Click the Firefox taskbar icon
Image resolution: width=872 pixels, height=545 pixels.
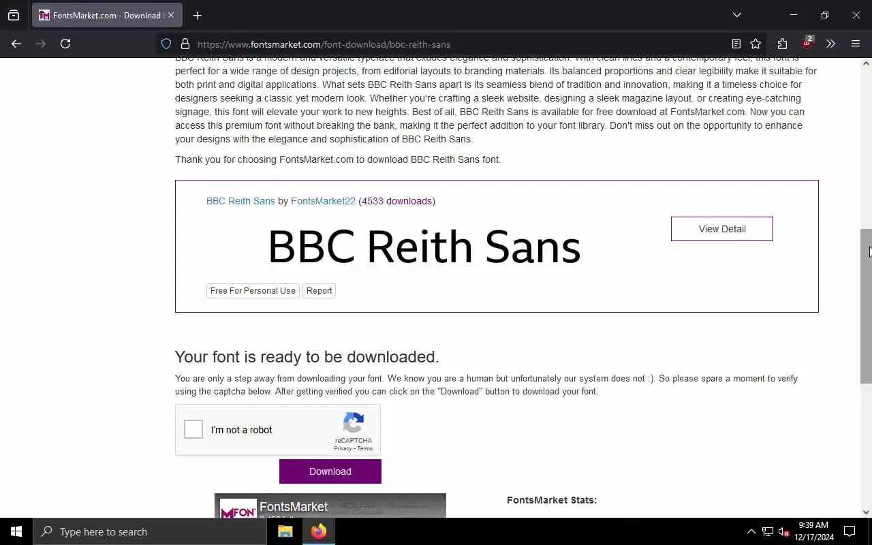pyautogui.click(x=318, y=531)
